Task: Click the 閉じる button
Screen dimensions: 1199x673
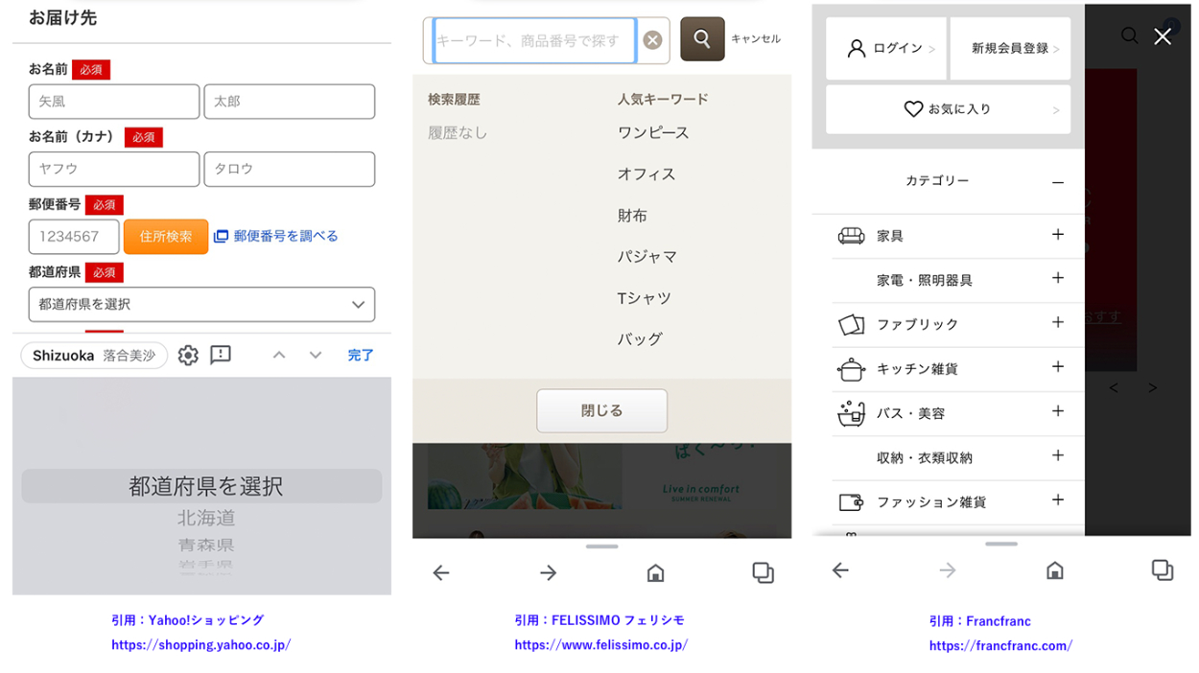Action: 601,410
